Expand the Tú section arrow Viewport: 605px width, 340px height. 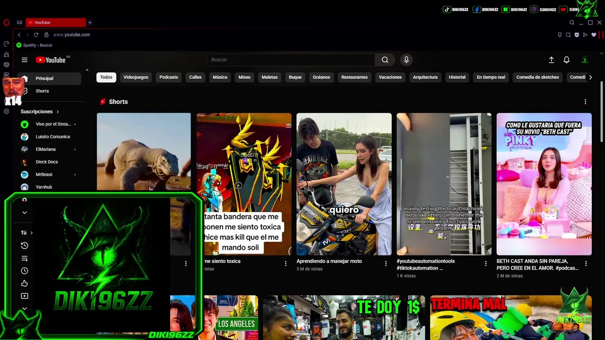(x=32, y=233)
